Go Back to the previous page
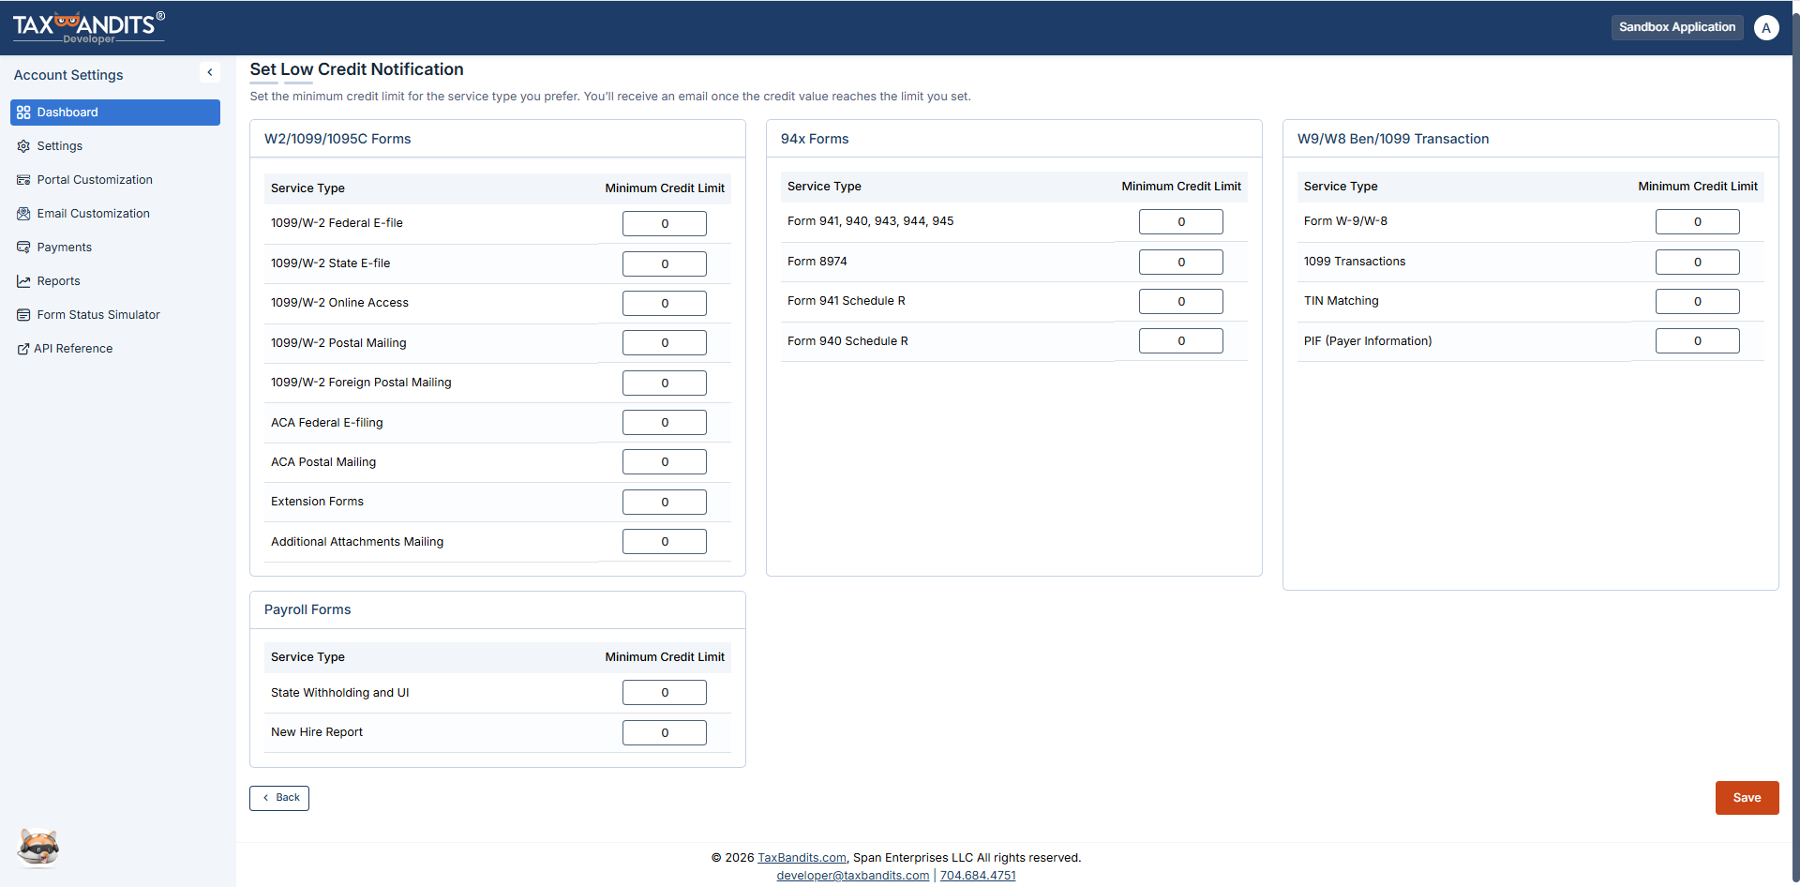 point(279,798)
